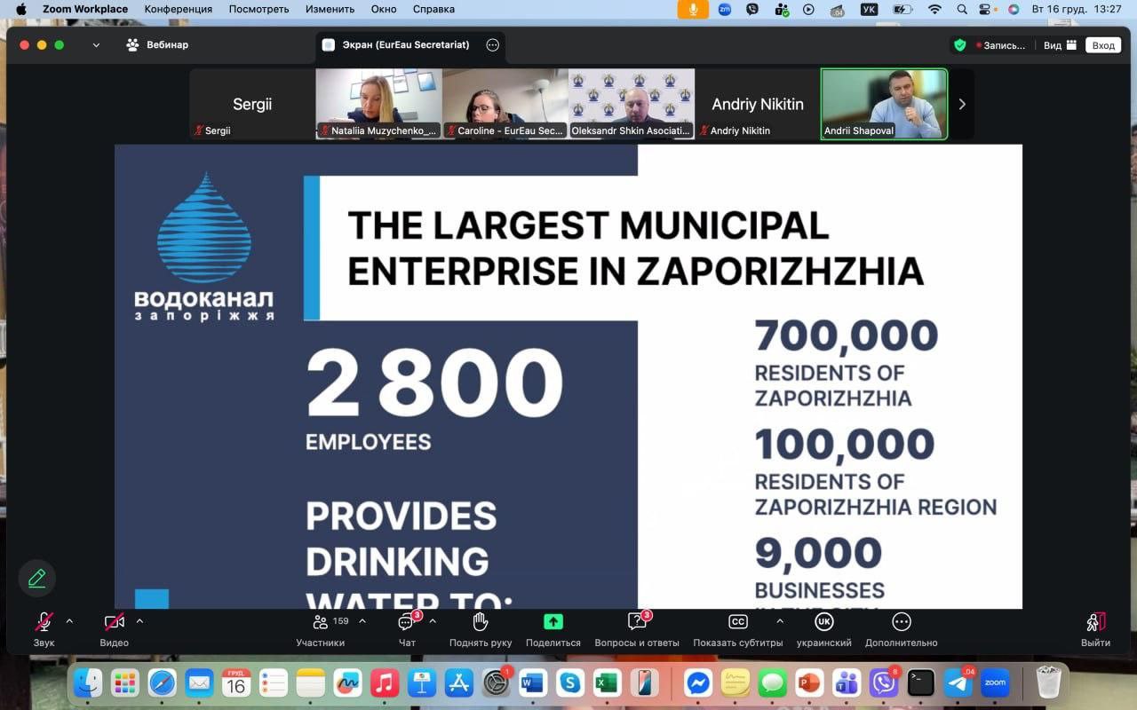Open the Чат chat panel
This screenshot has height=710, width=1137.
(x=407, y=623)
